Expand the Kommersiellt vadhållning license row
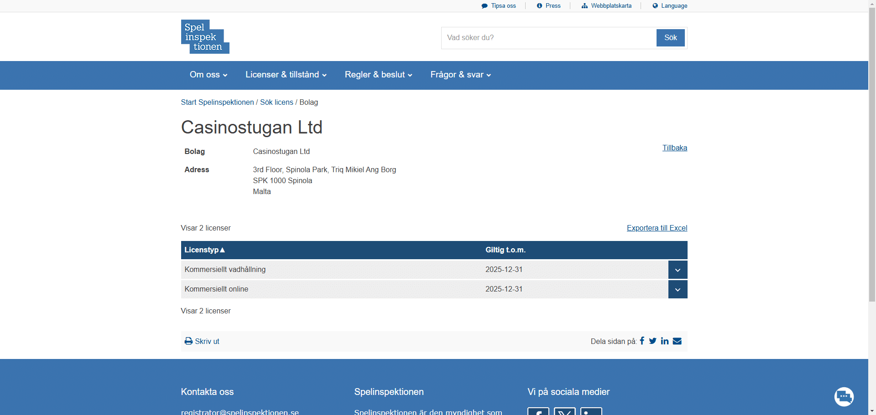 coord(678,270)
